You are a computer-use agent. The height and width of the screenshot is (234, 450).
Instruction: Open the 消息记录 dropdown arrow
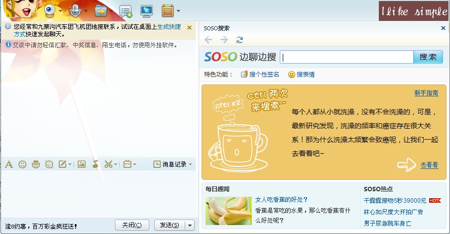click(191, 164)
